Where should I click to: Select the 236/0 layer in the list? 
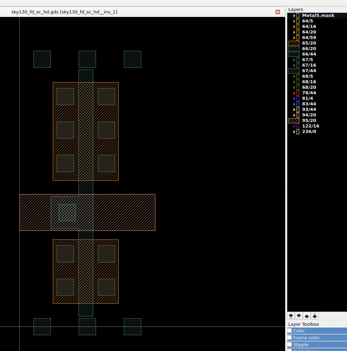click(309, 132)
